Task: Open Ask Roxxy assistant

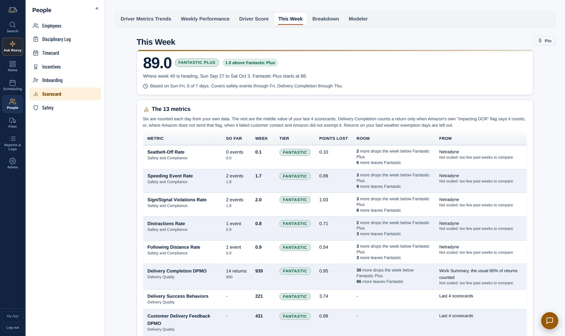Action: [x=12, y=47]
